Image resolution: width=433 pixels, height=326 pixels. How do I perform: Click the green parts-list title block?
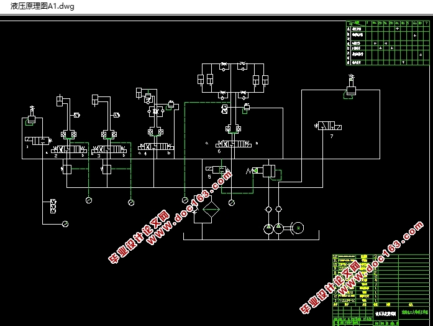pyautogui.click(x=381, y=290)
